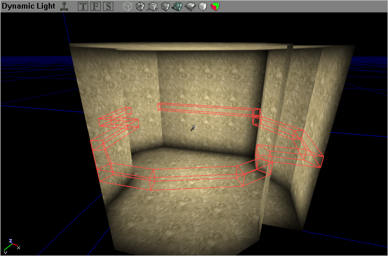Select the Perspective view cube icon
This screenshot has height=256, width=388.
pos(127,7)
